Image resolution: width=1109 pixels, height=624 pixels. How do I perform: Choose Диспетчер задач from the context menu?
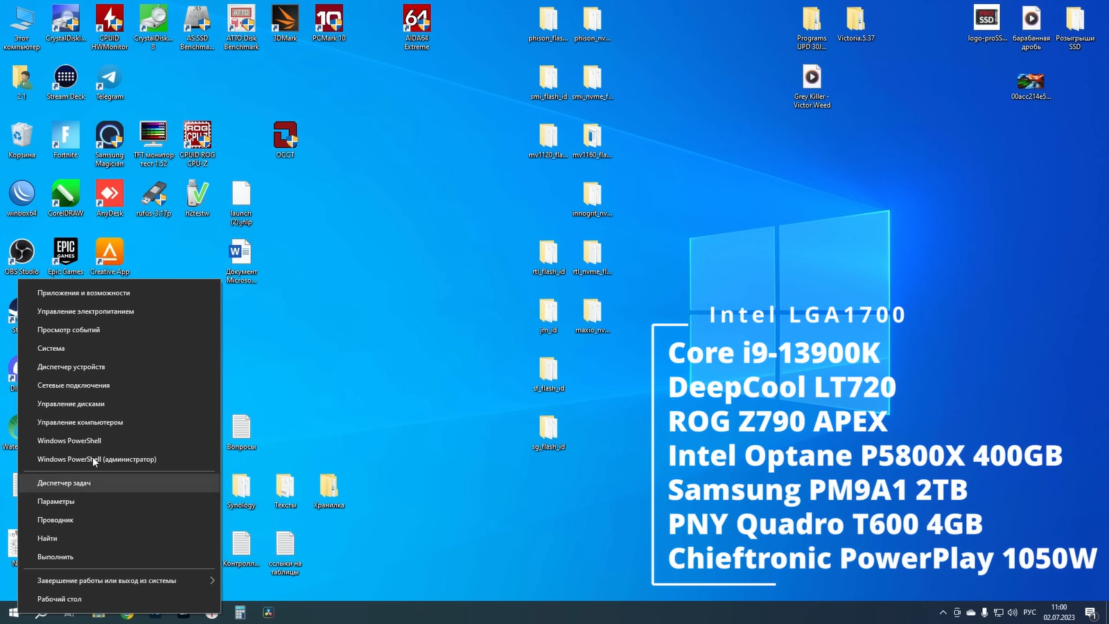[64, 483]
